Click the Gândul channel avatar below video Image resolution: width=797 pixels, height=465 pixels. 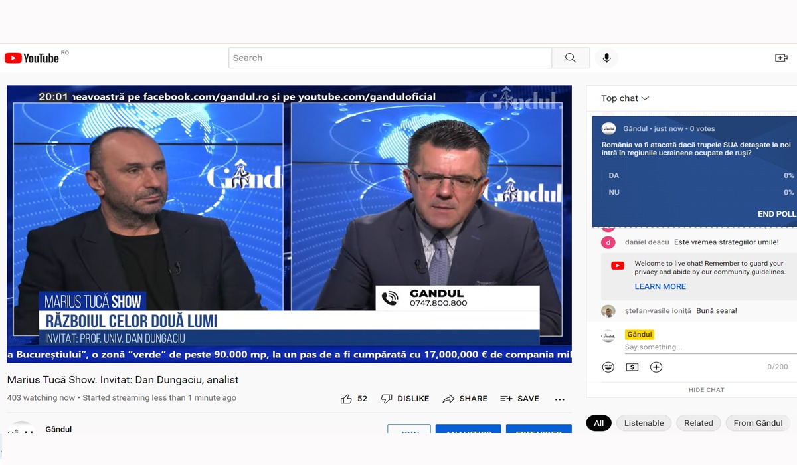point(21,428)
